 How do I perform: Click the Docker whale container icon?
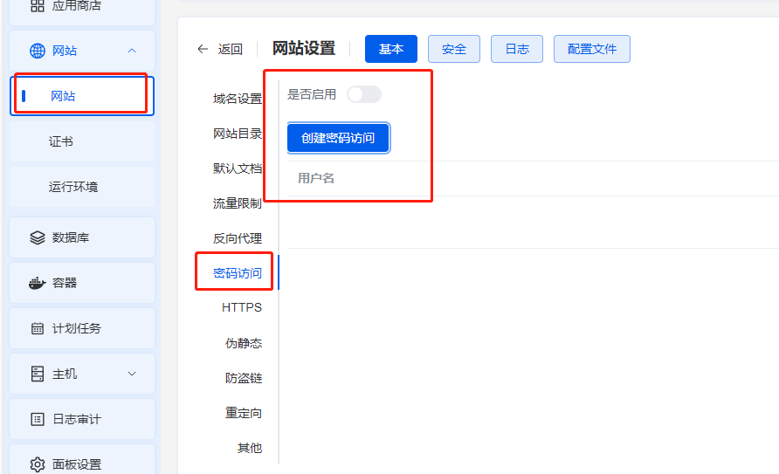38,283
